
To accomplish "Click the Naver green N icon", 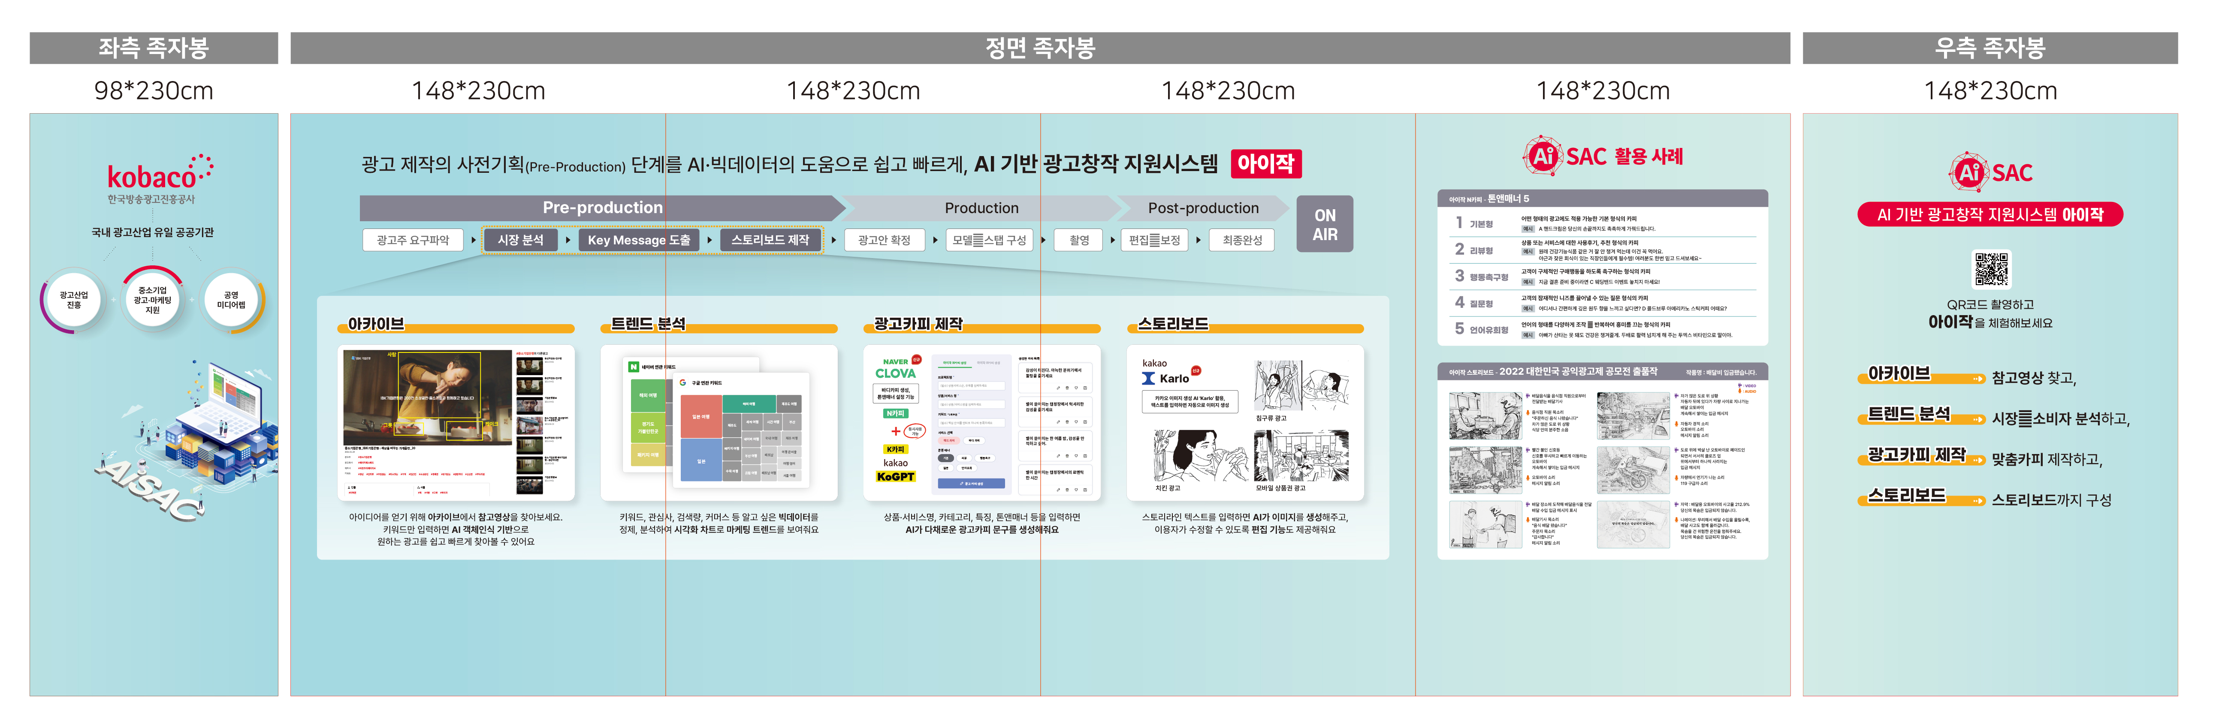I will coord(634,367).
